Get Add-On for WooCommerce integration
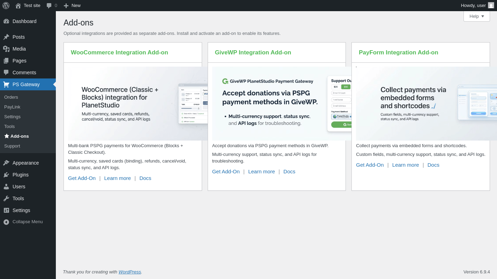The width and height of the screenshot is (497, 279). 82,178
